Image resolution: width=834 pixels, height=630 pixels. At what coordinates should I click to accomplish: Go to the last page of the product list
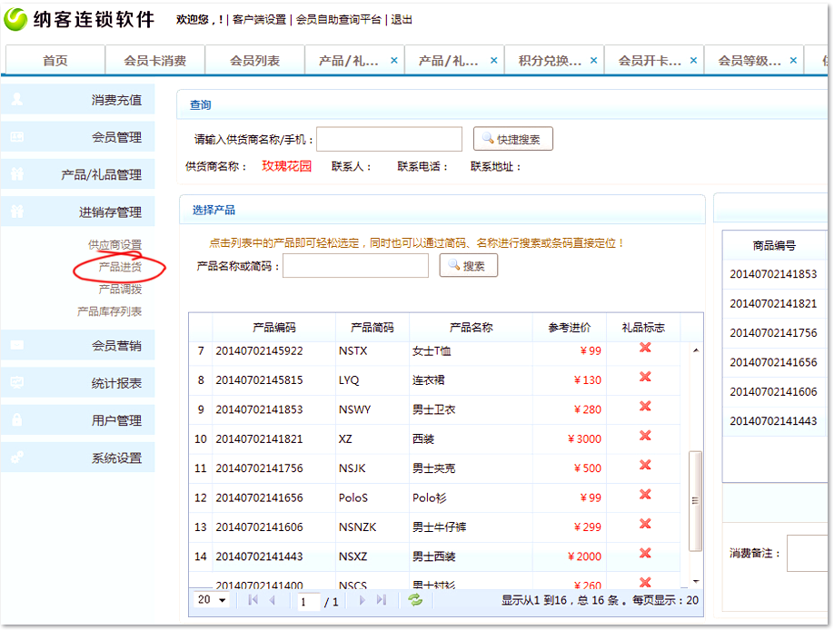click(382, 600)
